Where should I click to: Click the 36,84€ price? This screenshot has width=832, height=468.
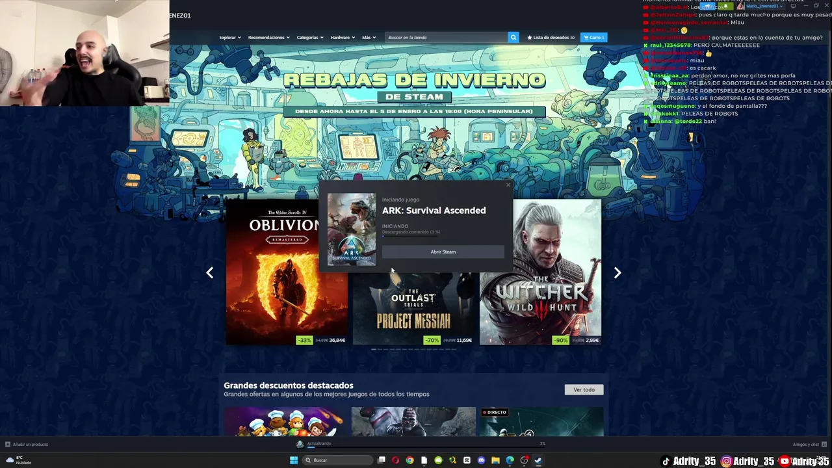pos(337,340)
